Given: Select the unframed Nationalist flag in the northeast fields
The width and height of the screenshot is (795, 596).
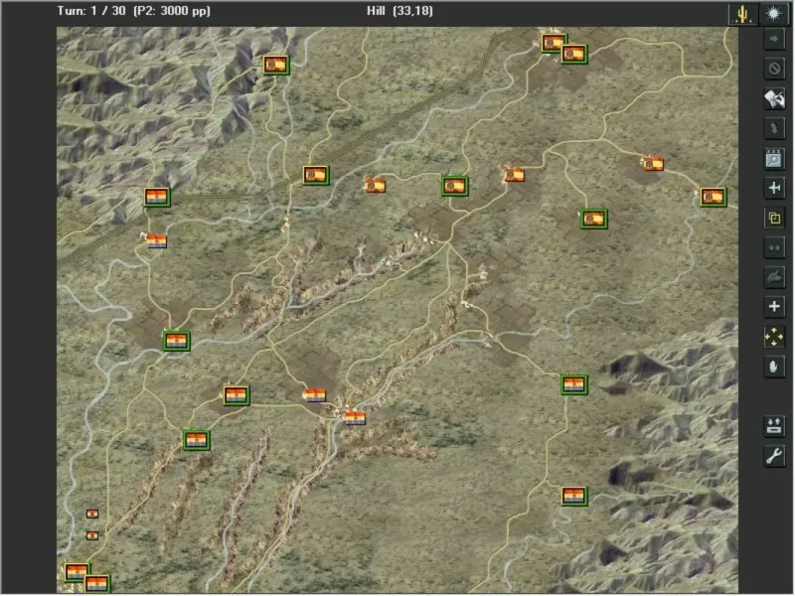Looking at the screenshot, I should point(654,164).
